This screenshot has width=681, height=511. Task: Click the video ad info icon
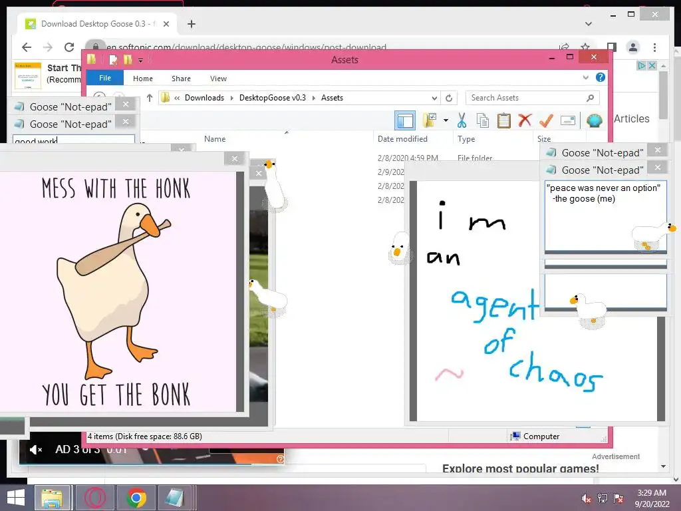pos(280,459)
